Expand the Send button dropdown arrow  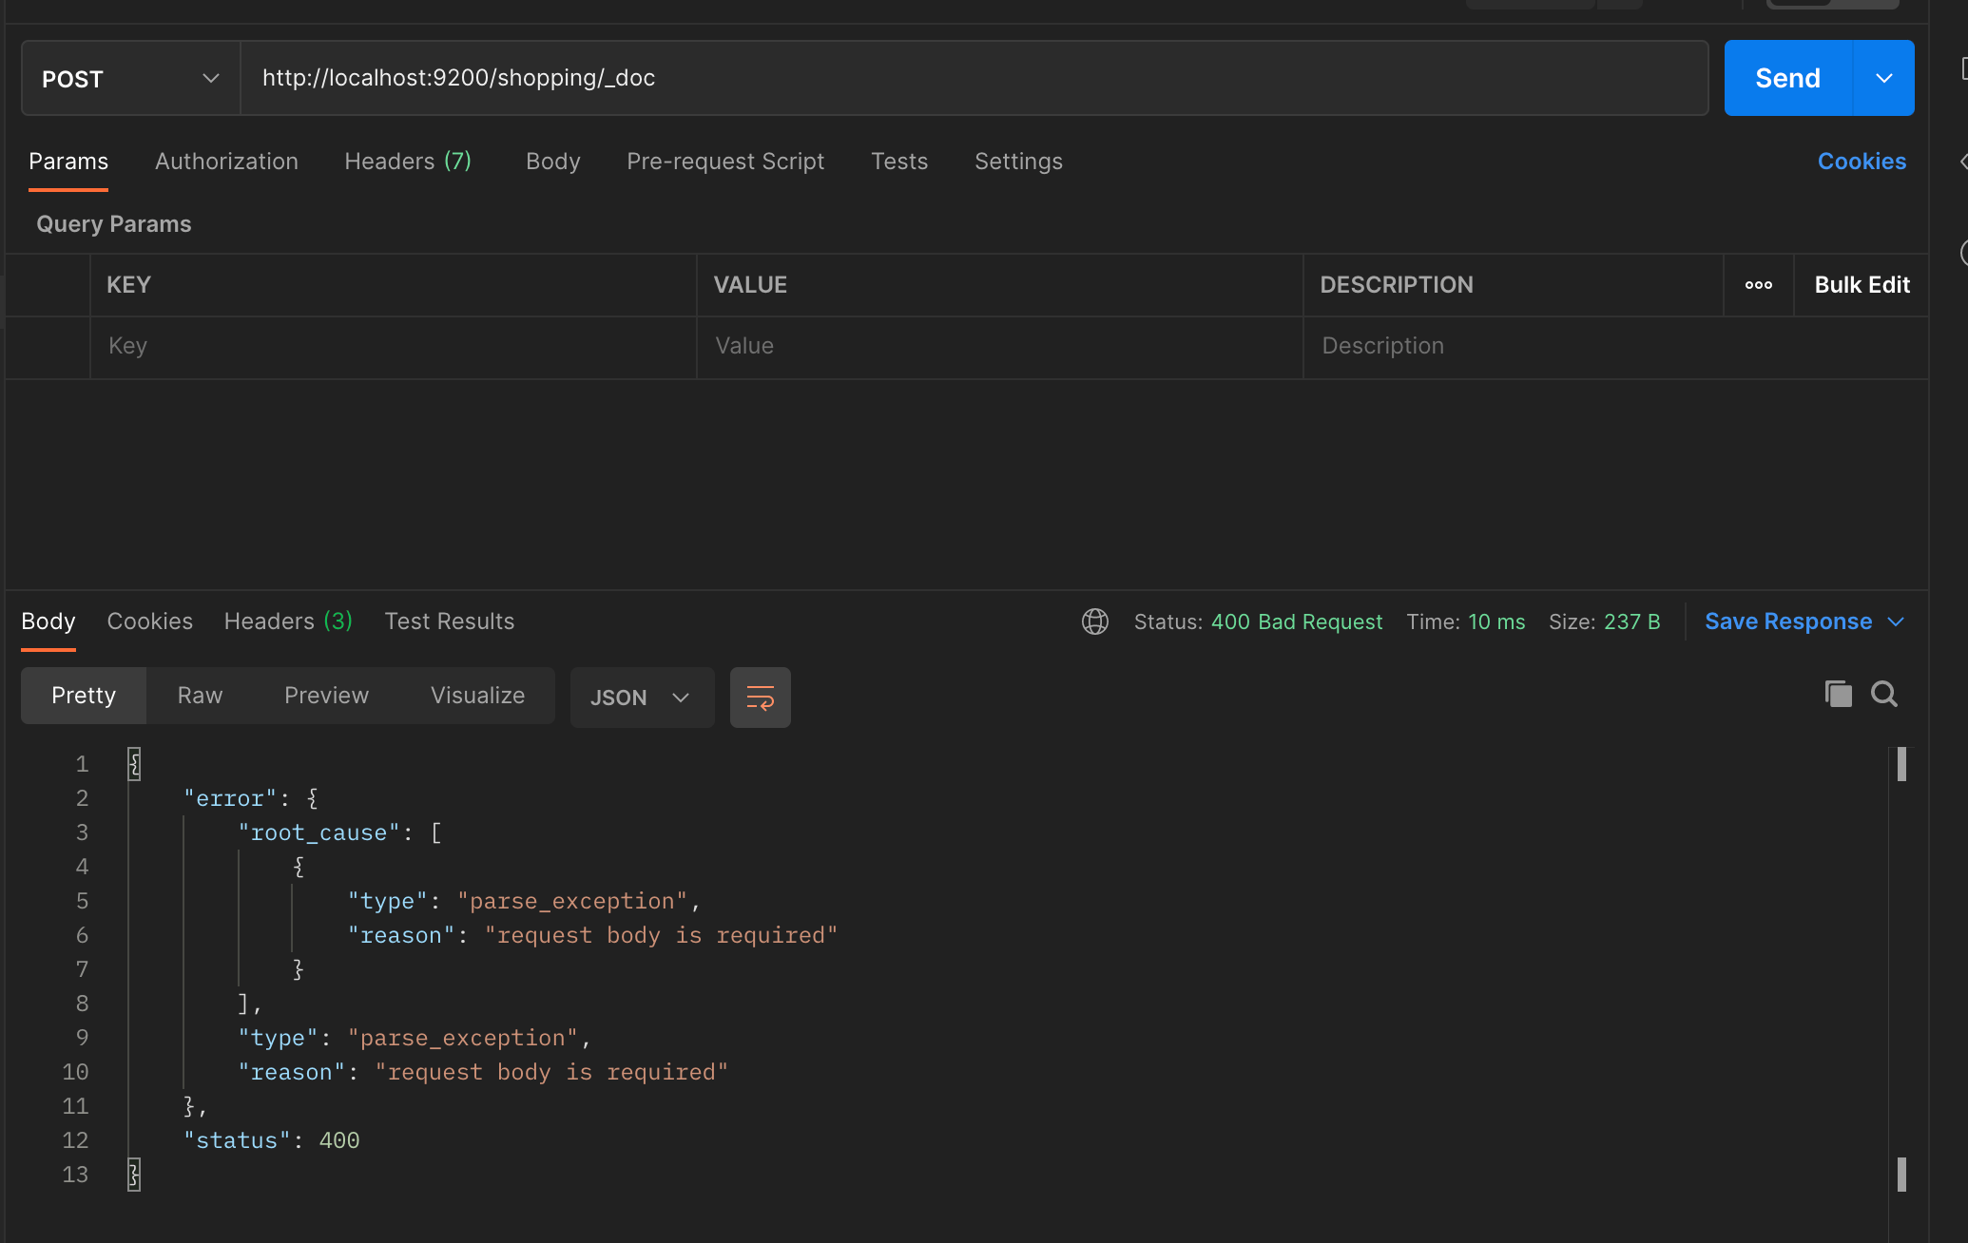click(1883, 78)
